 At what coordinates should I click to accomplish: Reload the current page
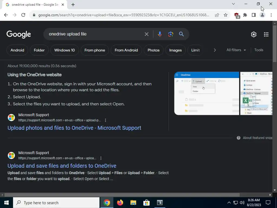(x=23, y=15)
